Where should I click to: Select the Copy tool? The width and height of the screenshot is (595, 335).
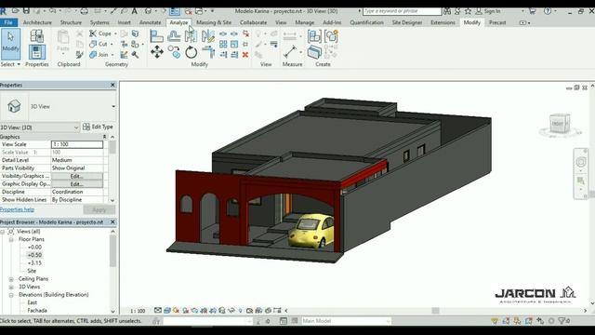click(x=174, y=52)
